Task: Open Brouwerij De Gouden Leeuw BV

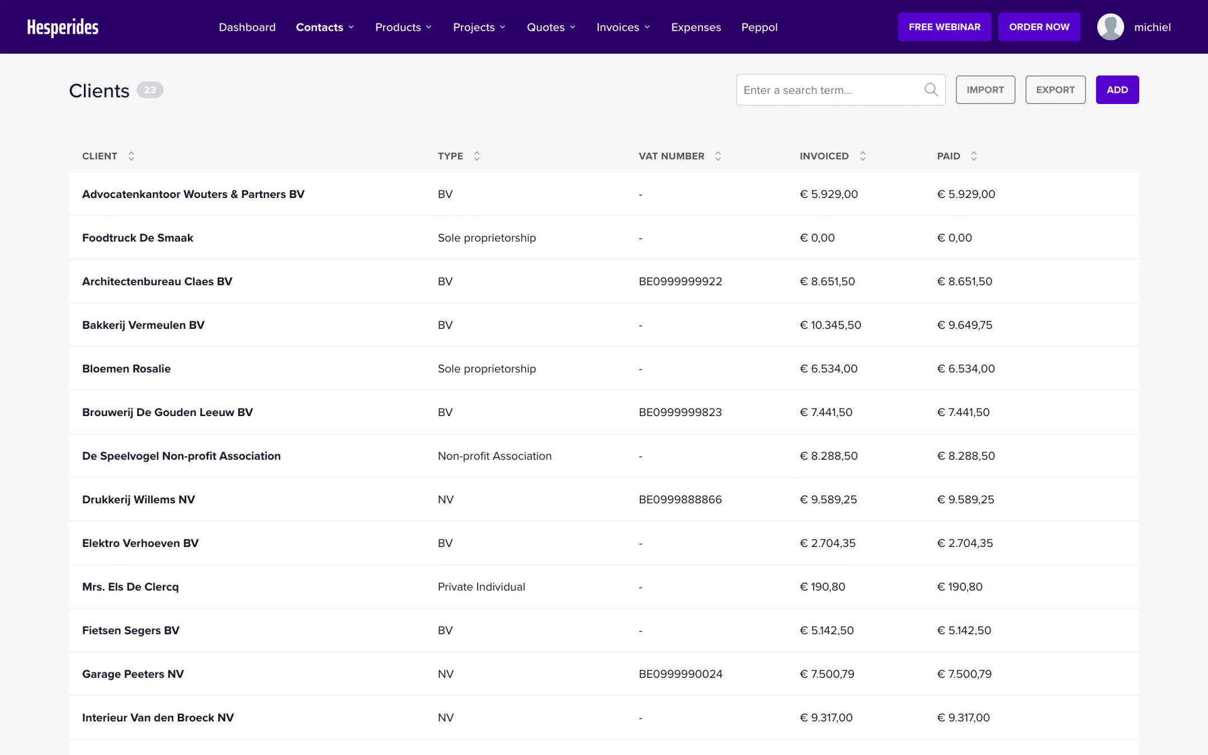Action: (167, 412)
